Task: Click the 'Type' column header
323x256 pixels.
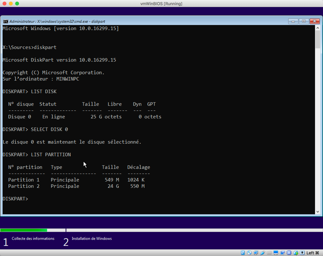Action: pyautogui.click(x=56, y=167)
